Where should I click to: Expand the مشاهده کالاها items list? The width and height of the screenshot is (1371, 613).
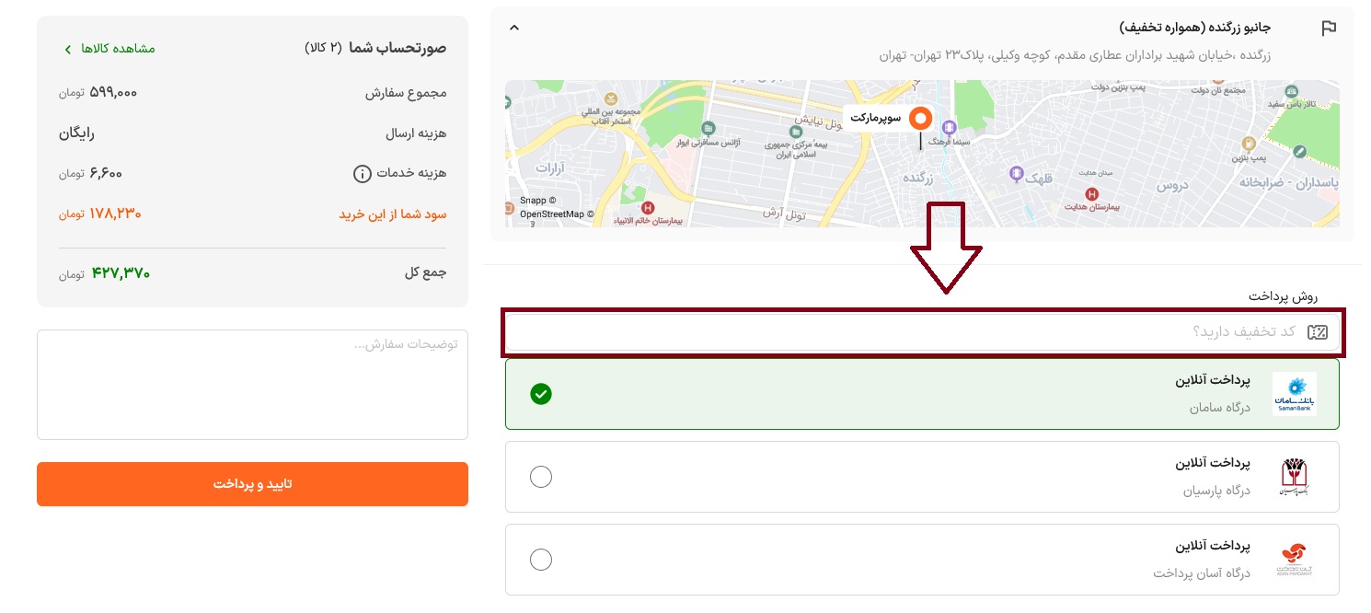point(109,49)
